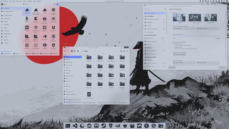This screenshot has height=129, width=229.
Task: Switch Dolphin to icons view mode
Action: [72, 51]
